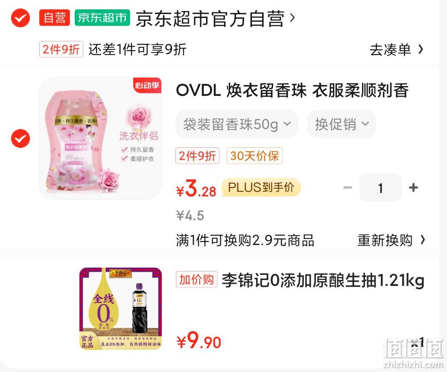
Task: Click the 加价购 tag on soy sauce
Action: (197, 280)
